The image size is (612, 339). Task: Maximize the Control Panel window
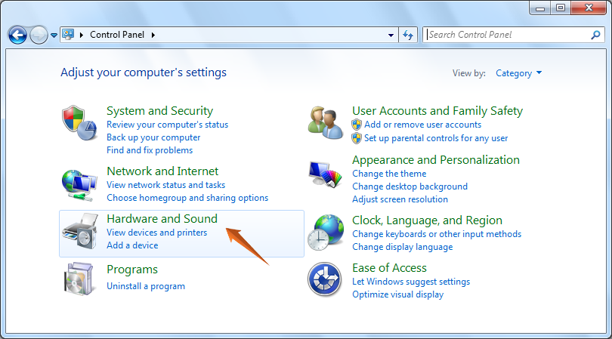pos(561,8)
